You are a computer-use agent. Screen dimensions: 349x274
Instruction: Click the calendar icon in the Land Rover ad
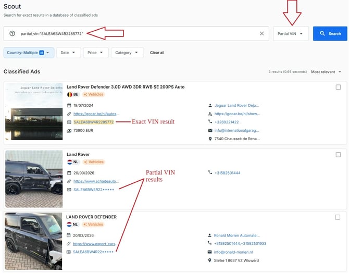point(69,173)
